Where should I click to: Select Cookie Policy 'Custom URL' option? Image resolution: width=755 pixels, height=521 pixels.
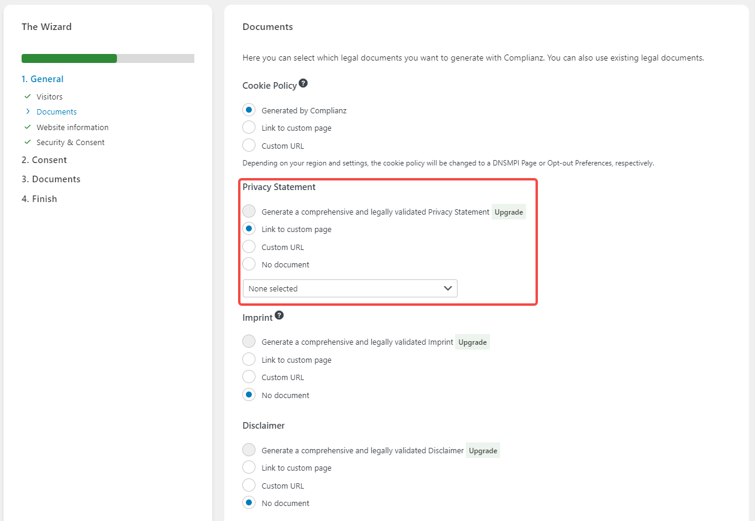249,145
